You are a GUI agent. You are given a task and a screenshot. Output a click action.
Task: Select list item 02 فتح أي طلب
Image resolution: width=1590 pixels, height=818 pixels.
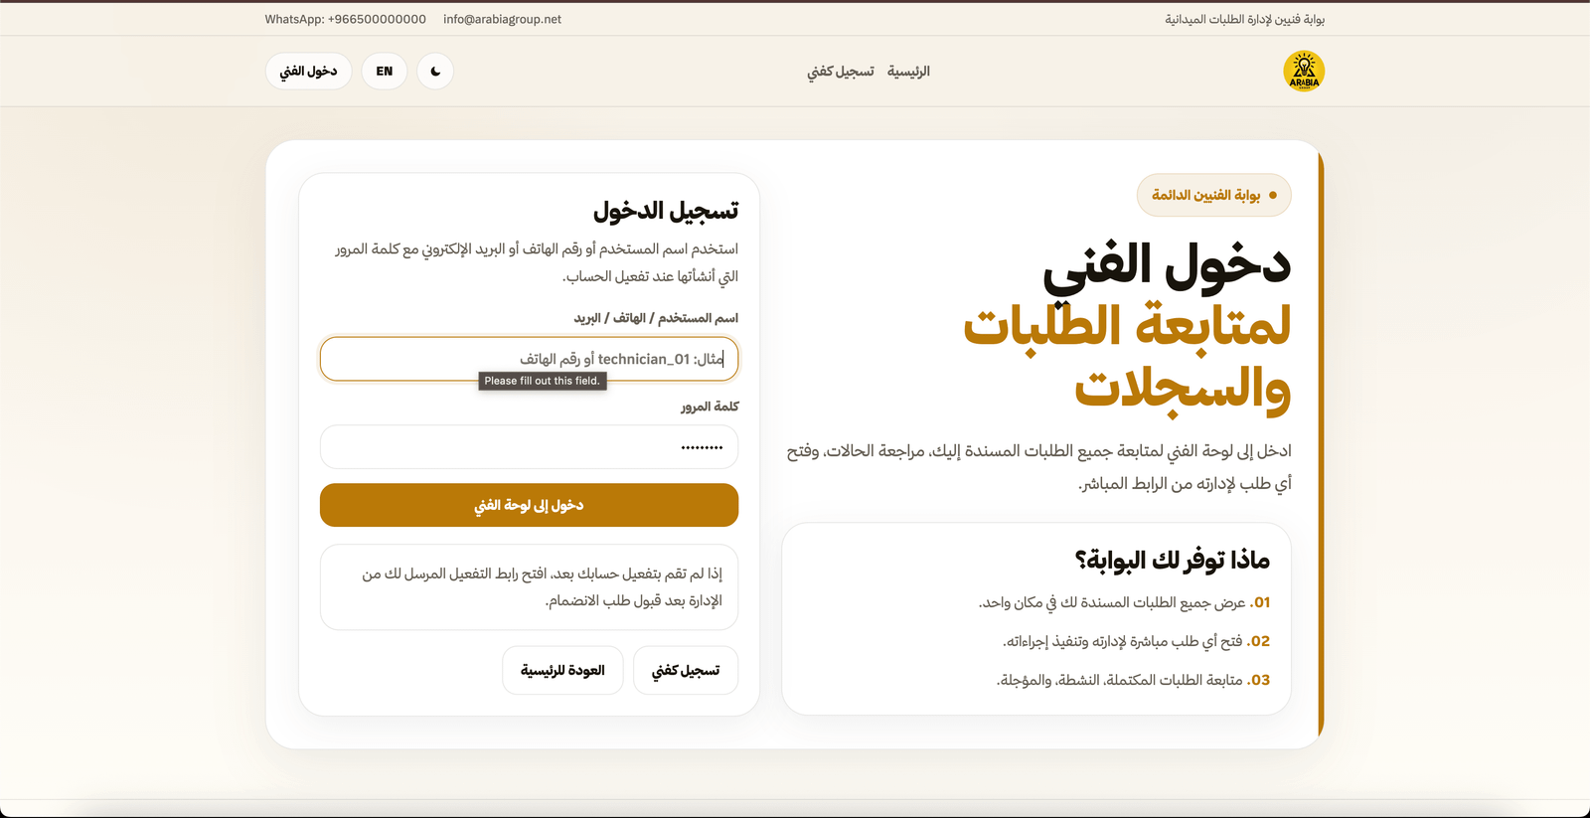pyautogui.click(x=1136, y=641)
